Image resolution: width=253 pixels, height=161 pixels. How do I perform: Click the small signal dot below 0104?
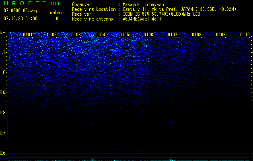point(93,124)
